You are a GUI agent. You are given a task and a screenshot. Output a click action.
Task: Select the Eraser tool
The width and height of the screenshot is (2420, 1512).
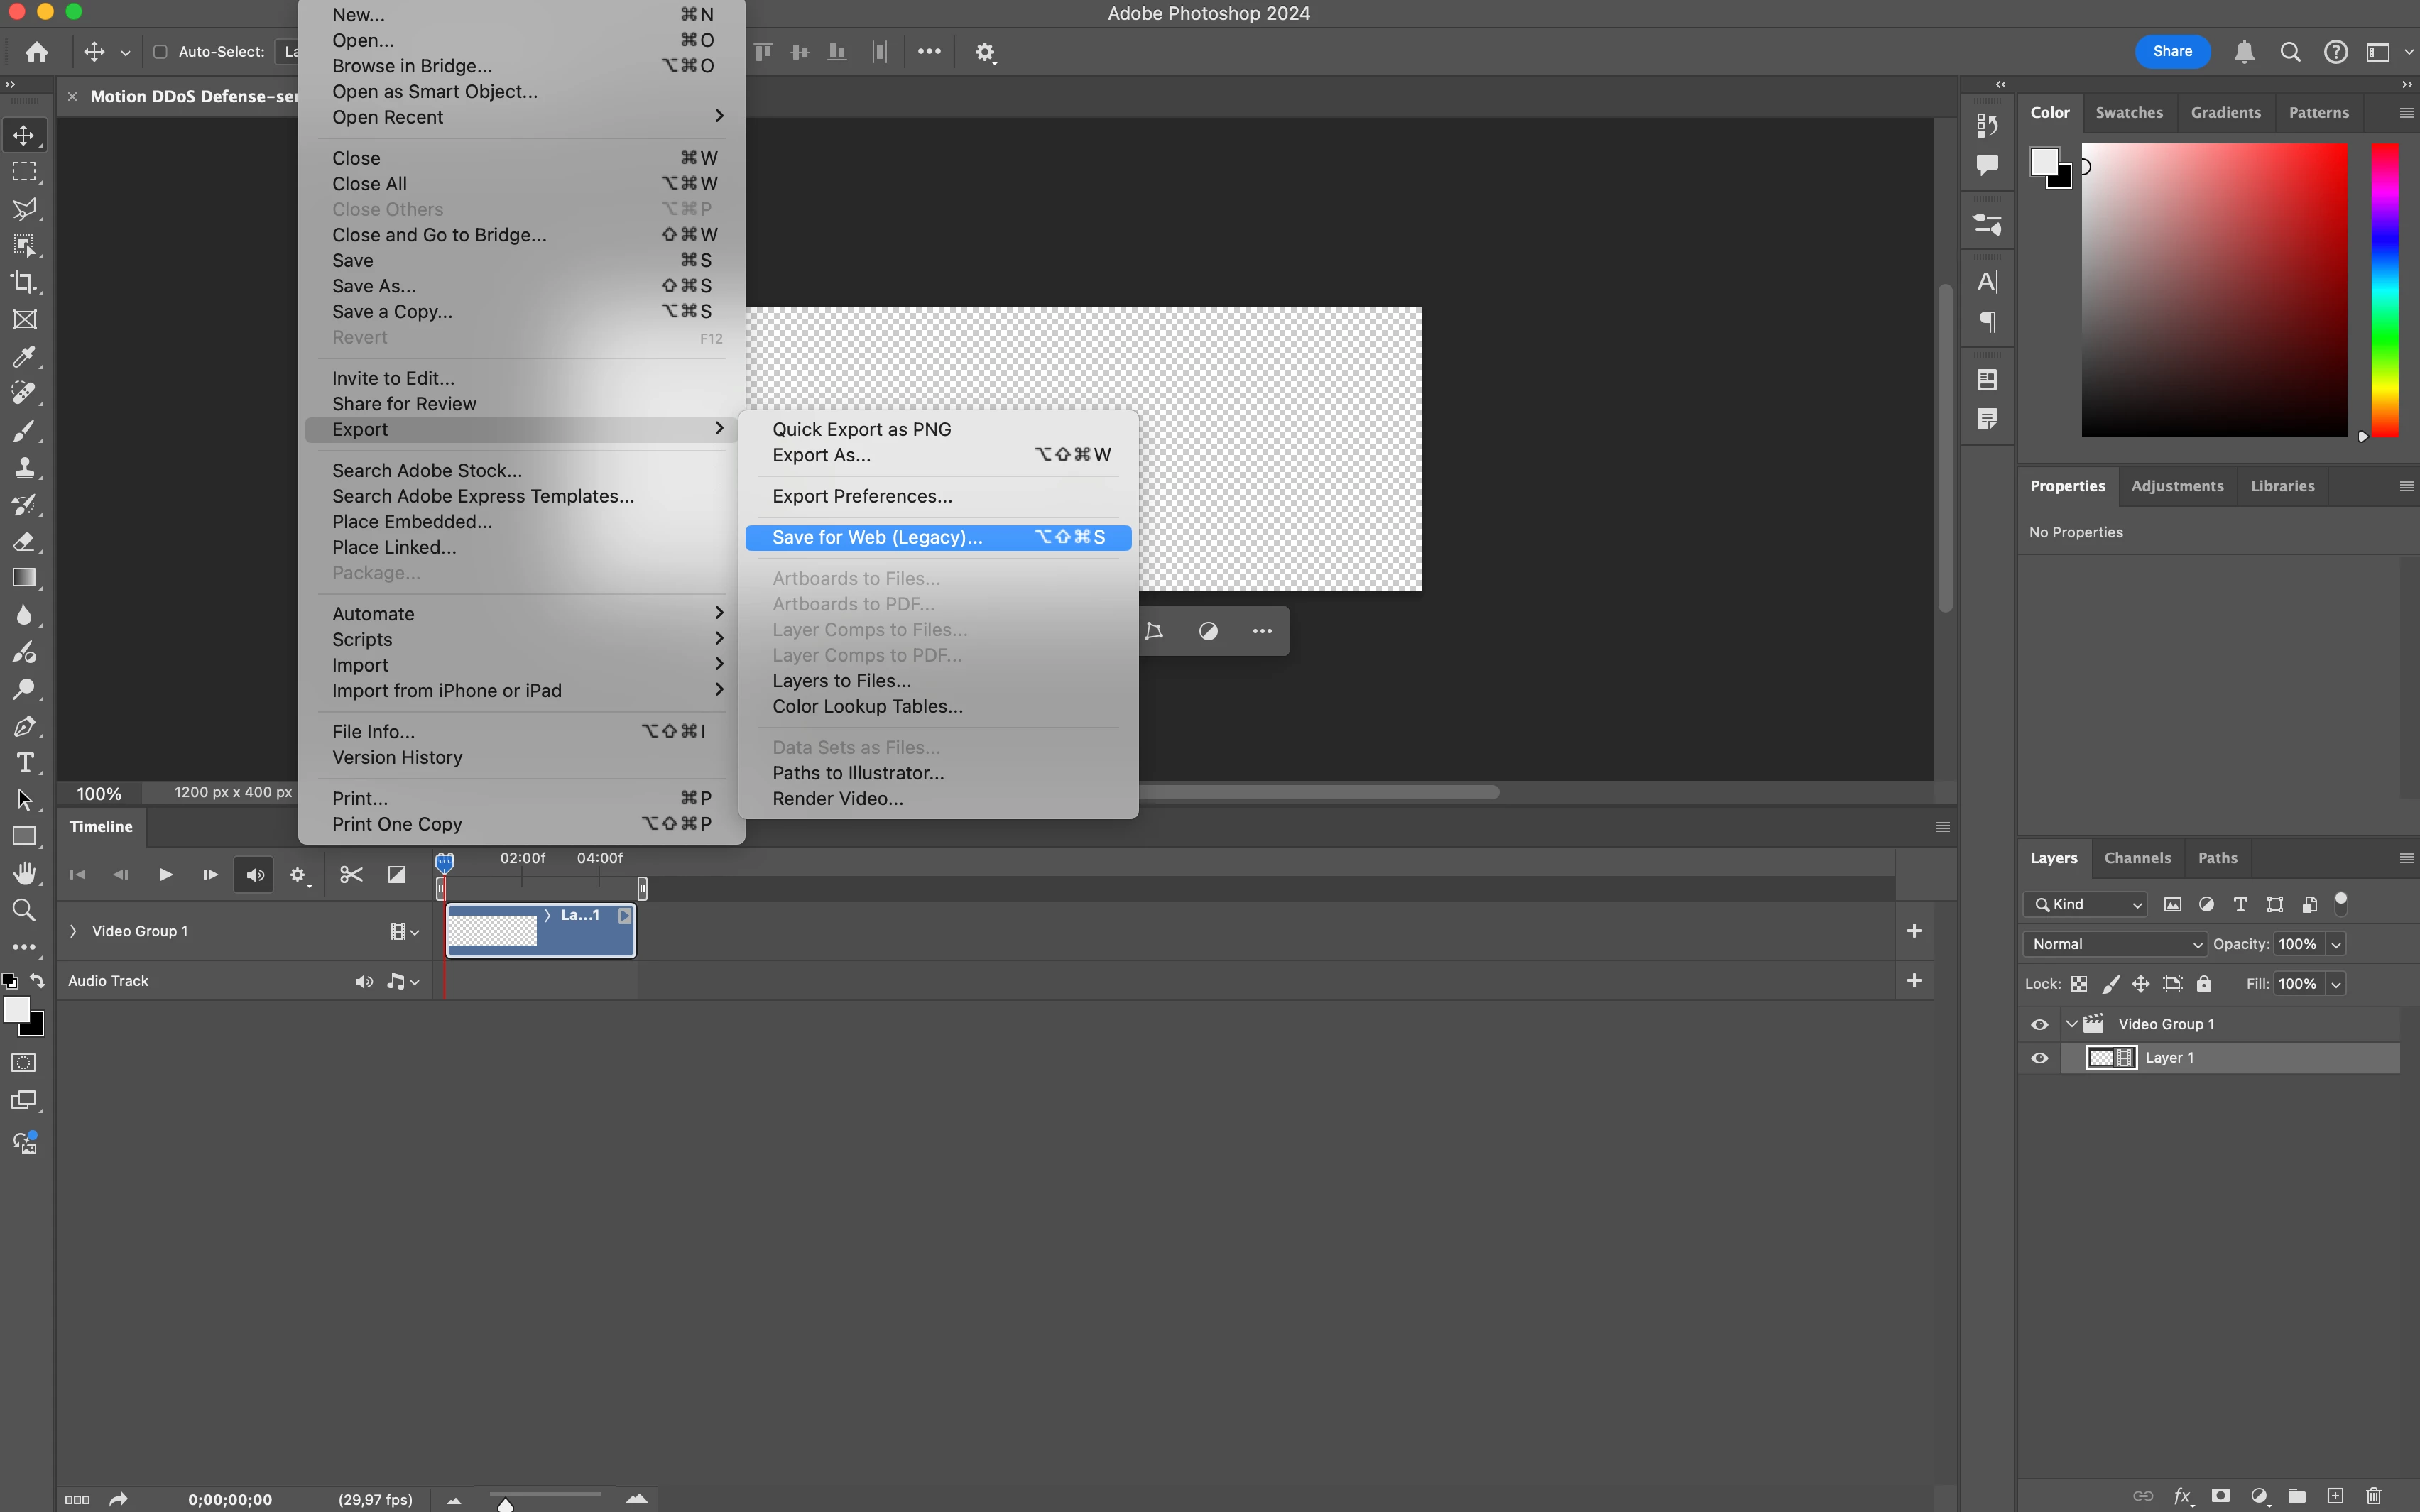point(24,541)
